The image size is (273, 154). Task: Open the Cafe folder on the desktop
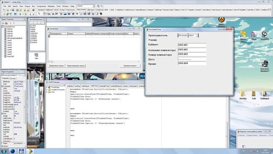point(254,95)
